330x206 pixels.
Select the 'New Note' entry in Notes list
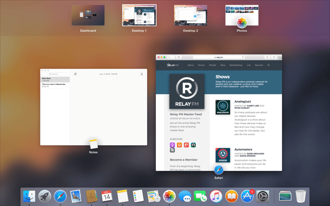[55, 79]
